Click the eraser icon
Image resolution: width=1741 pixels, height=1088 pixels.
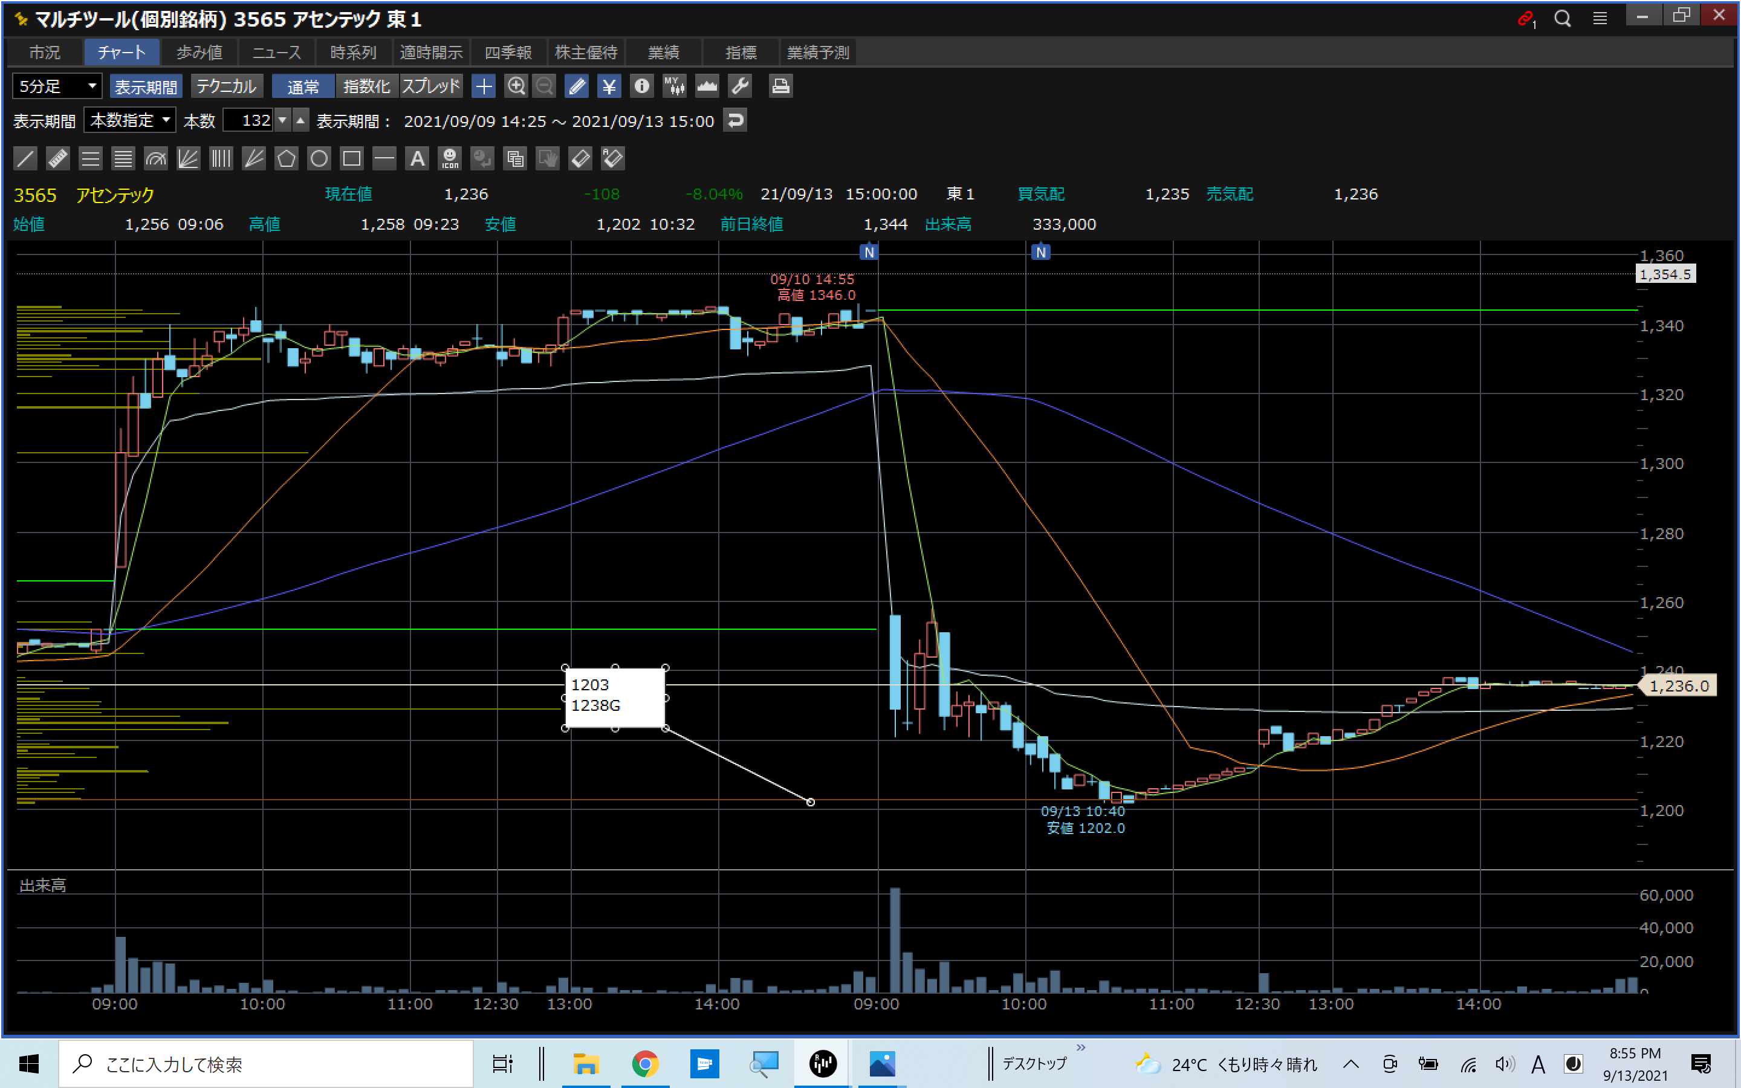[x=580, y=158]
